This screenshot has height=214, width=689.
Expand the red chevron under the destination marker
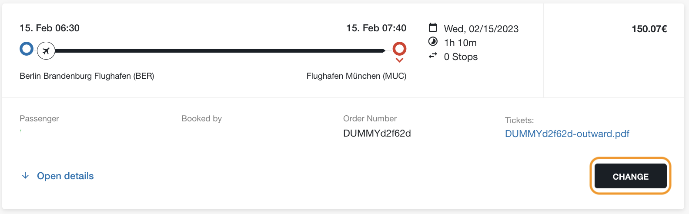(399, 60)
